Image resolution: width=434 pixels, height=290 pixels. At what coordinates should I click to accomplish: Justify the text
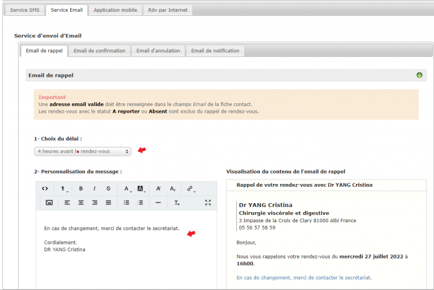point(108,203)
